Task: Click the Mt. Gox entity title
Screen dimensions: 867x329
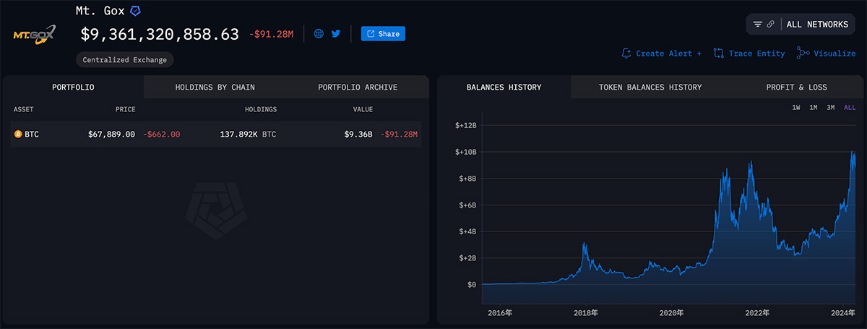Action: (100, 11)
